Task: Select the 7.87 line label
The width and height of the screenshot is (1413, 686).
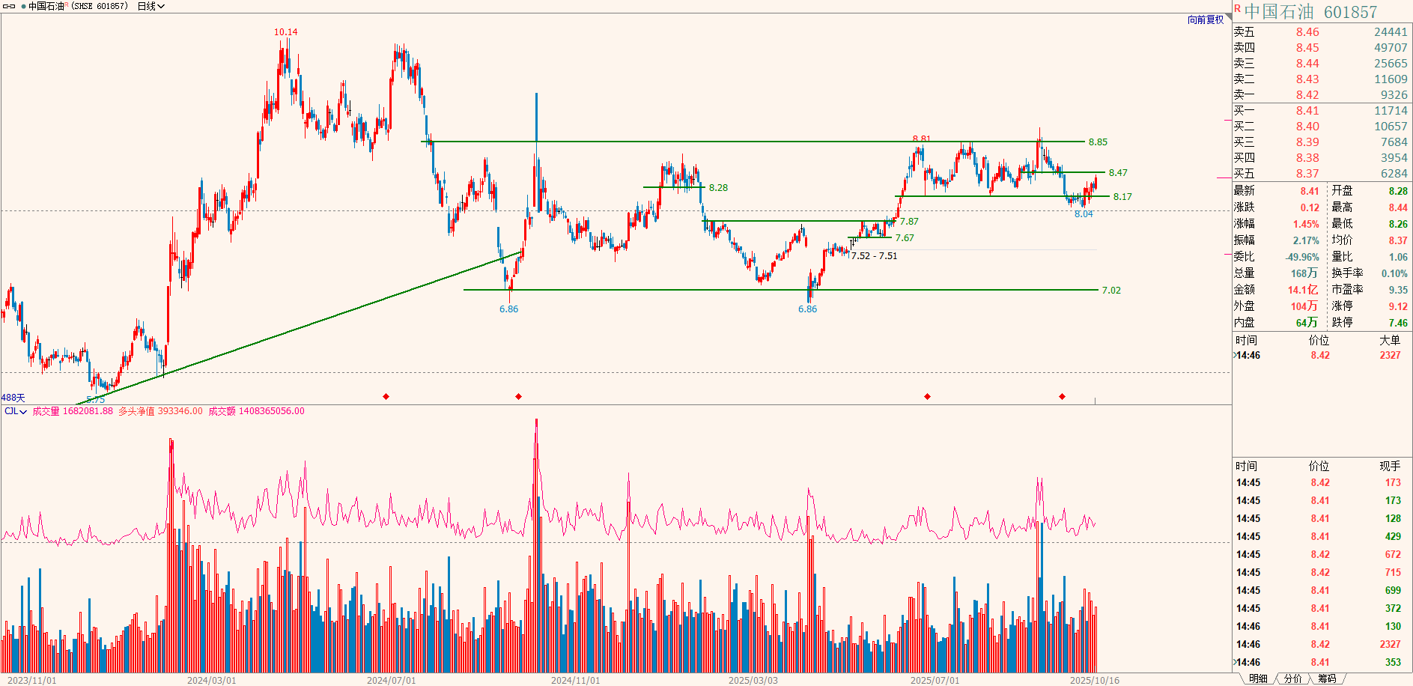Action: pyautogui.click(x=909, y=222)
